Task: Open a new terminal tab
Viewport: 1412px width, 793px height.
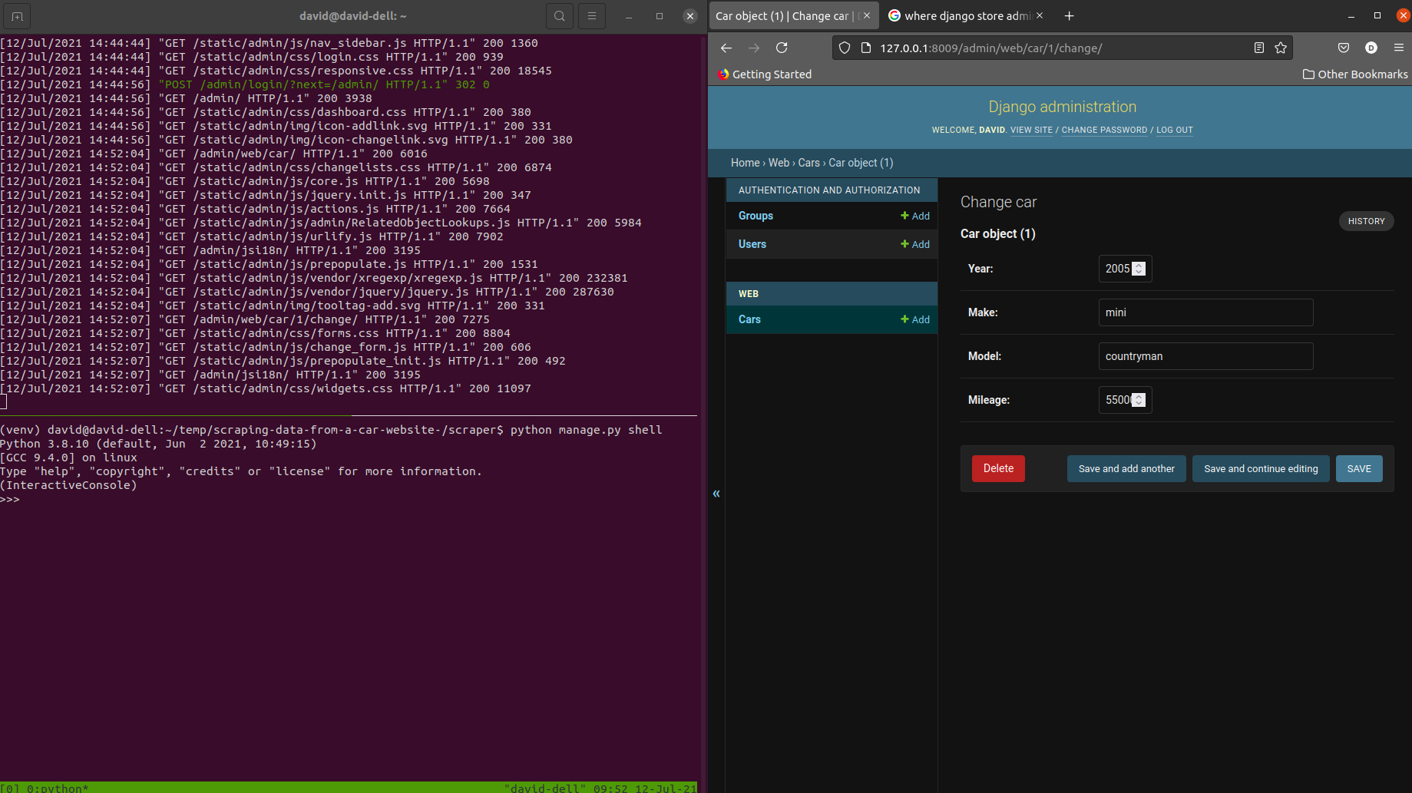Action: (x=16, y=15)
